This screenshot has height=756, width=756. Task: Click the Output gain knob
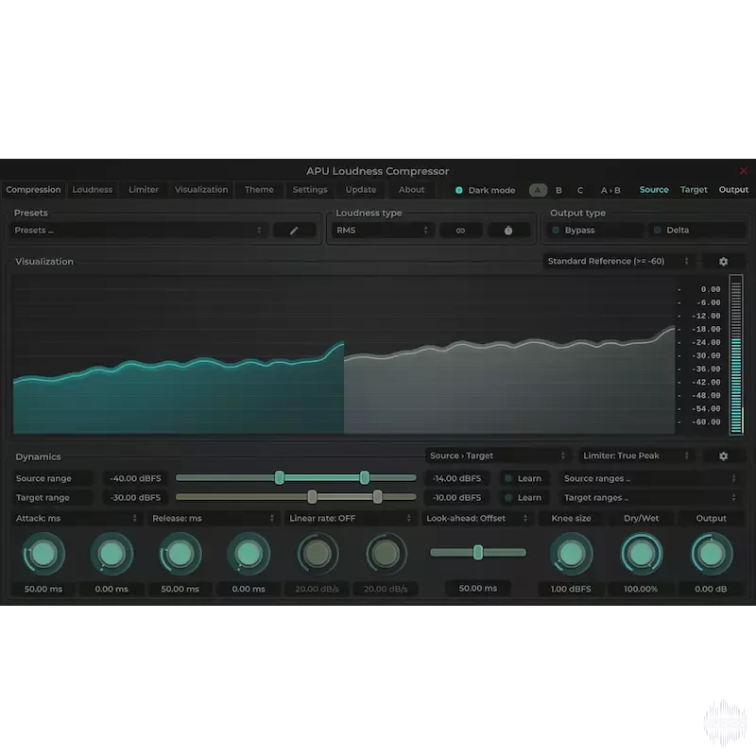712,554
